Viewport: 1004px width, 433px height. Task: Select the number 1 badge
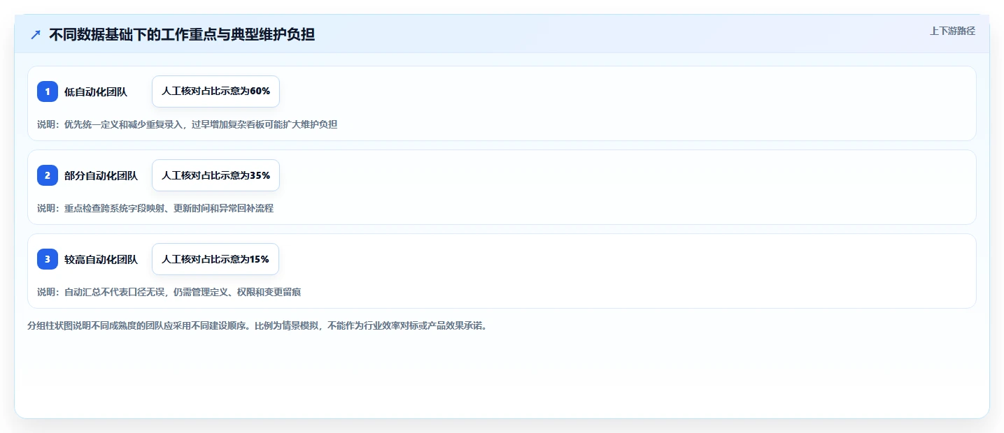(x=48, y=91)
